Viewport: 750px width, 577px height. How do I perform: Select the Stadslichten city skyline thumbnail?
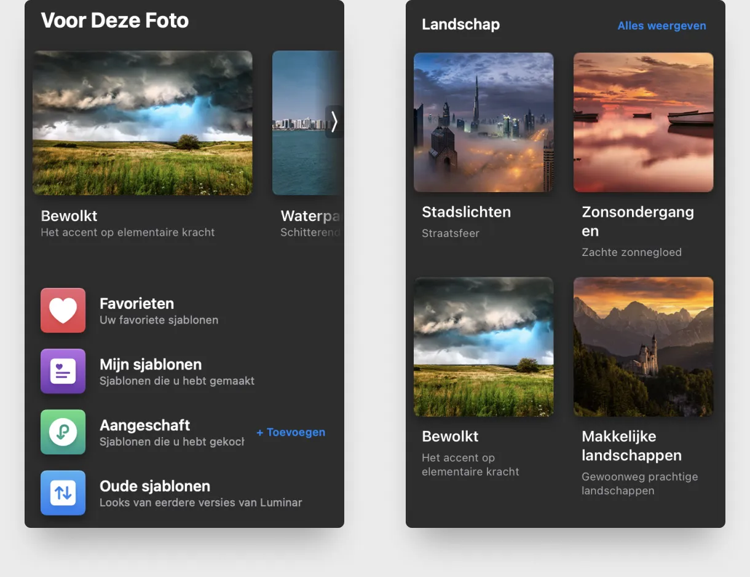(484, 122)
